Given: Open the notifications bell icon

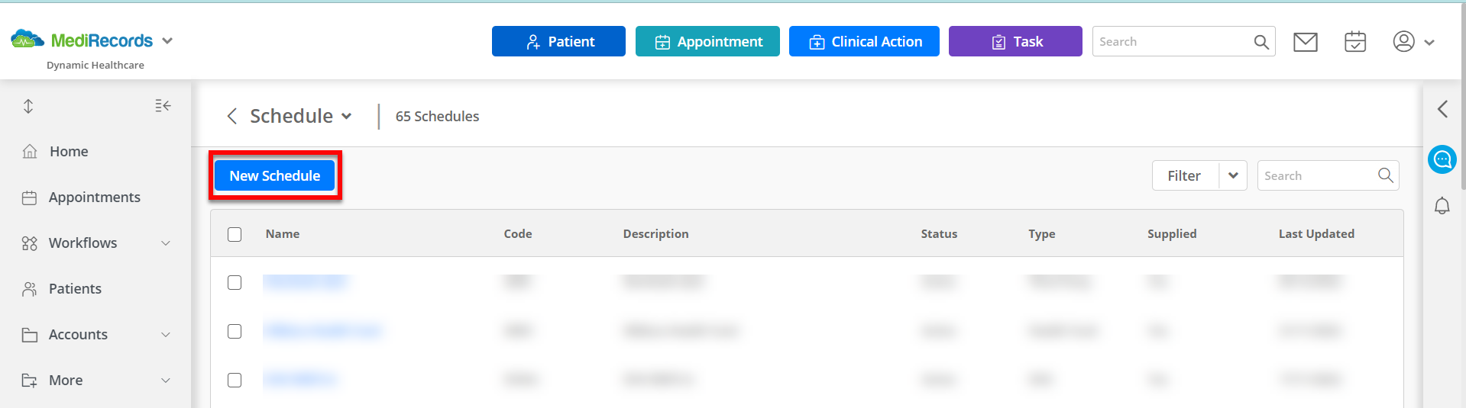Looking at the screenshot, I should click(1442, 206).
